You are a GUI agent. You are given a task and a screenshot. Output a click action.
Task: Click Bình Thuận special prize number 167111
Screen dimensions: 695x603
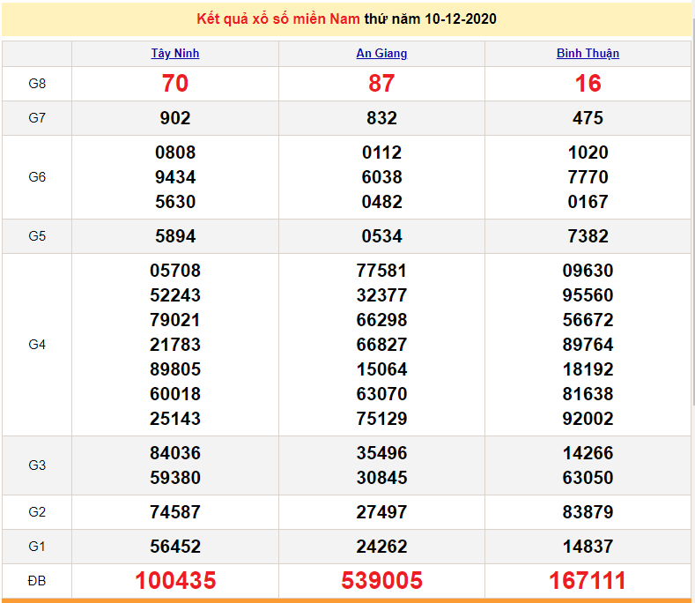[x=588, y=581]
